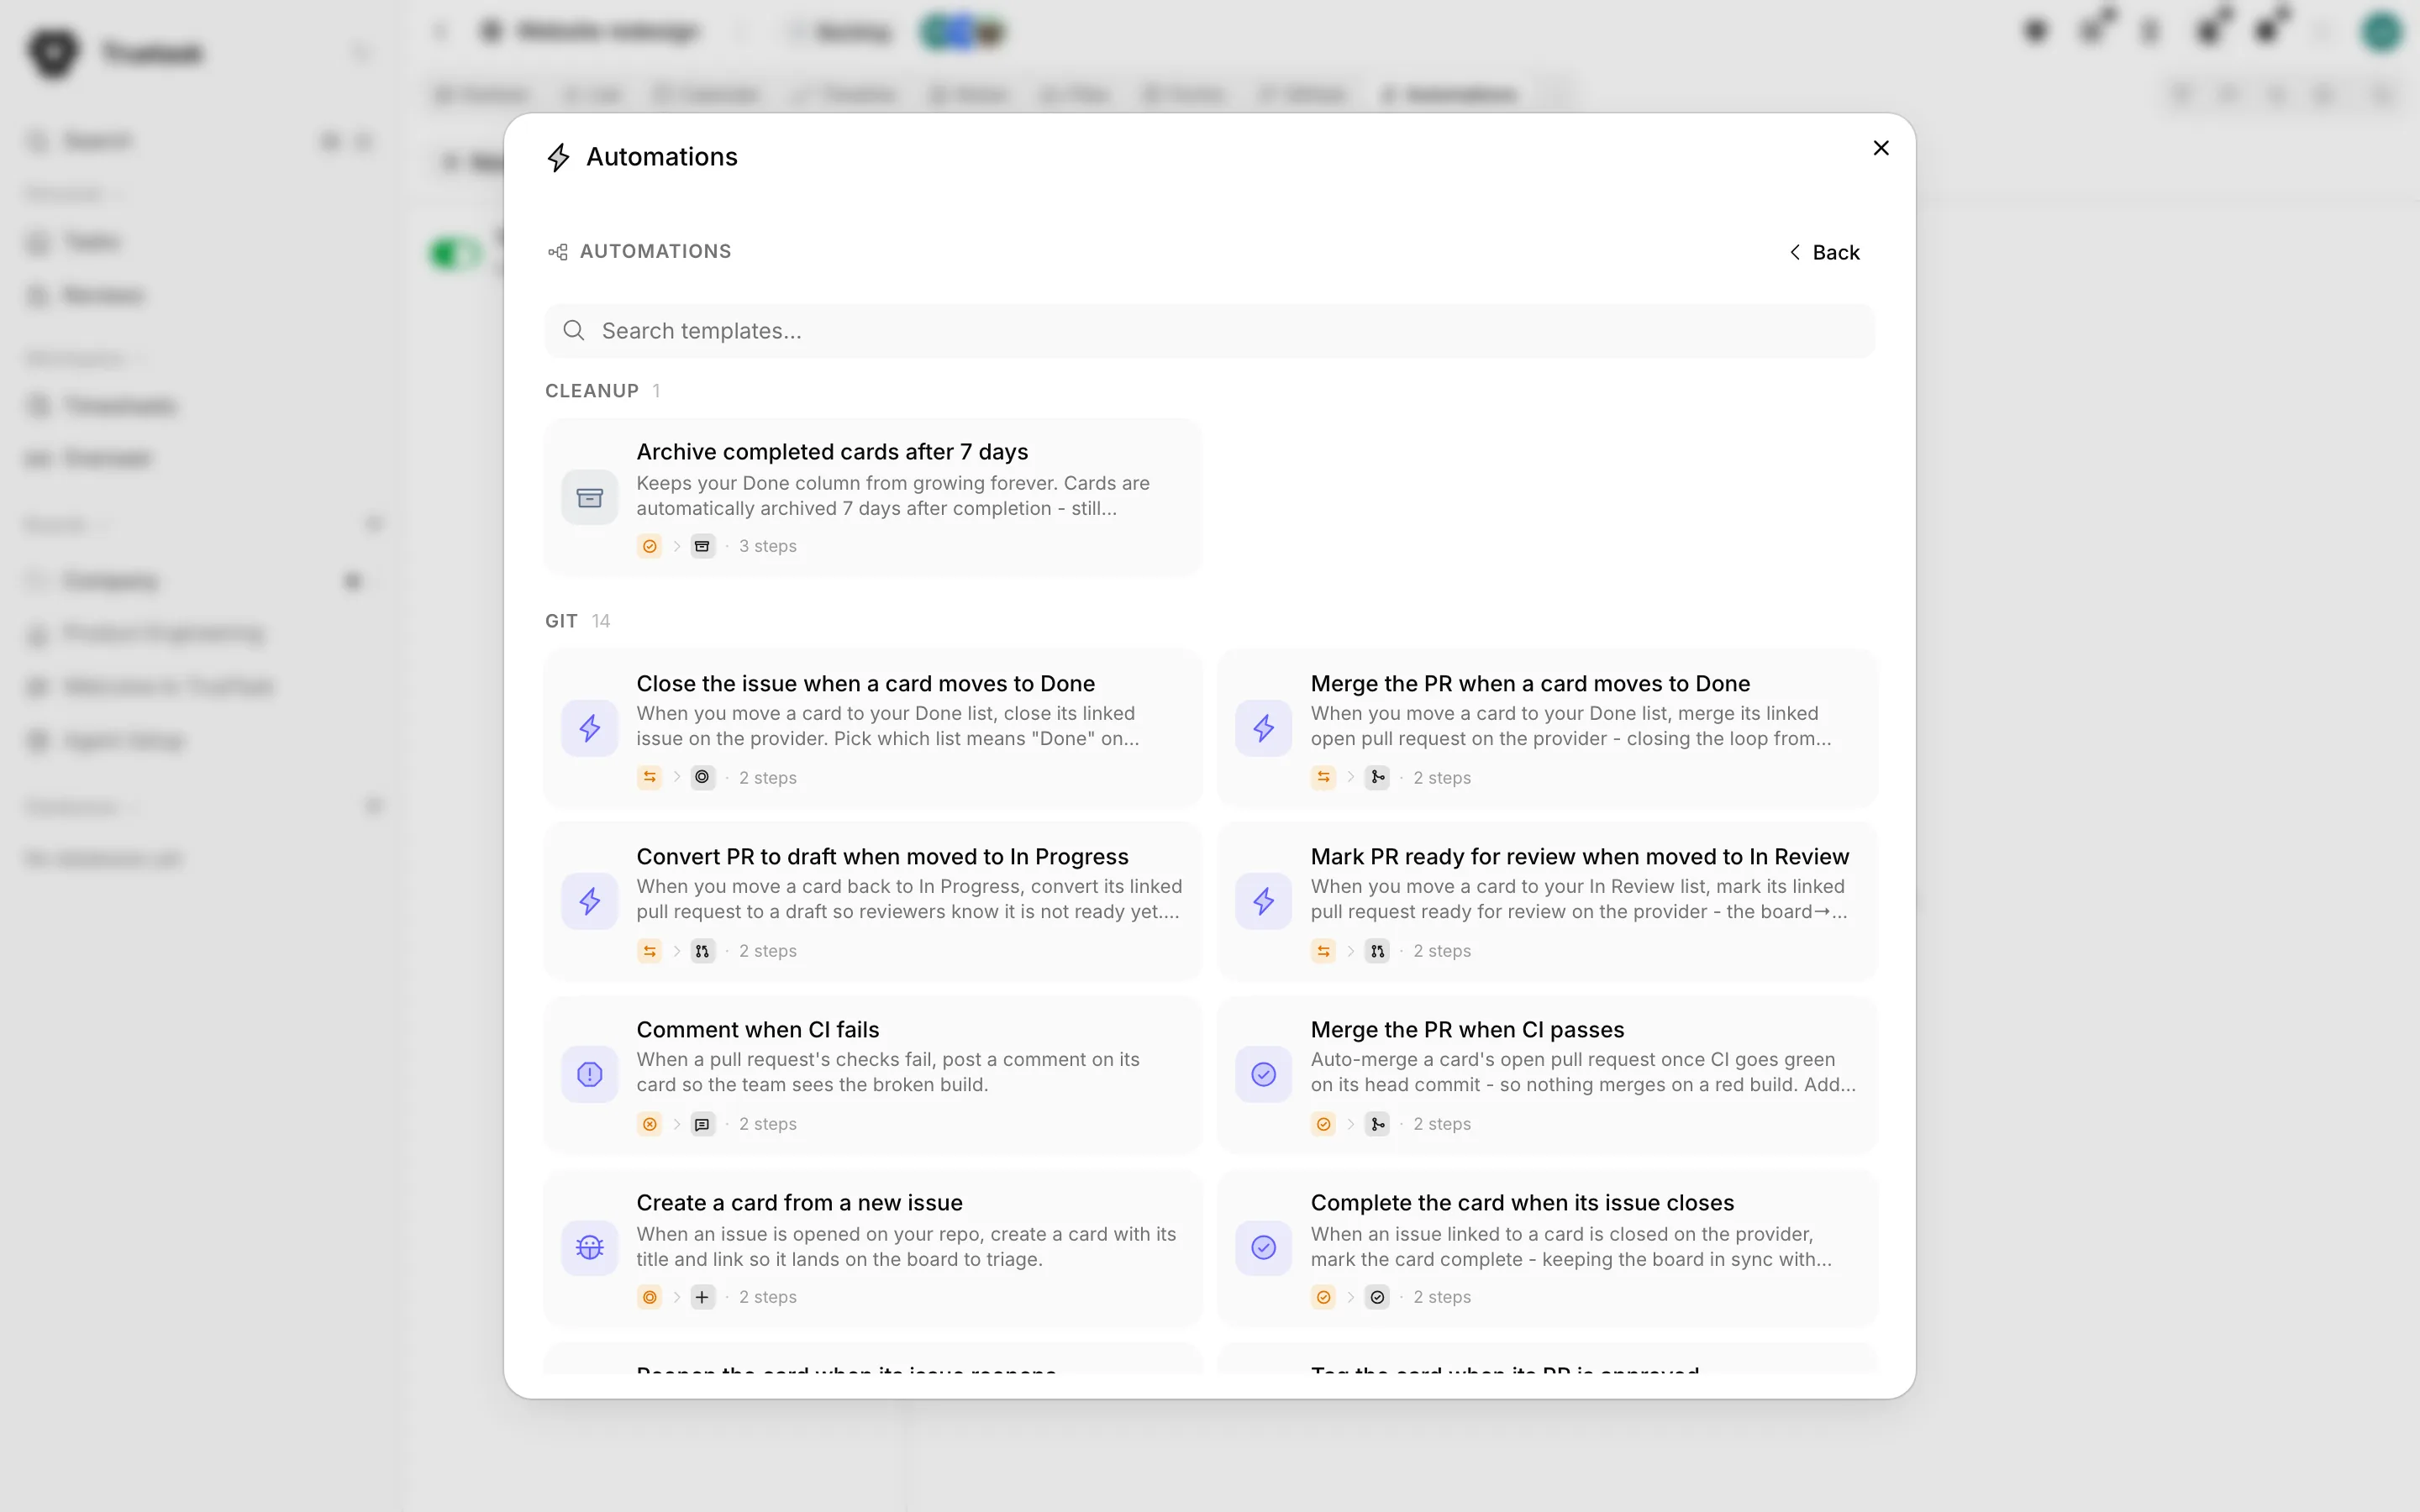Click the Search templates input field
The width and height of the screenshot is (2420, 1512).
point(1209,331)
